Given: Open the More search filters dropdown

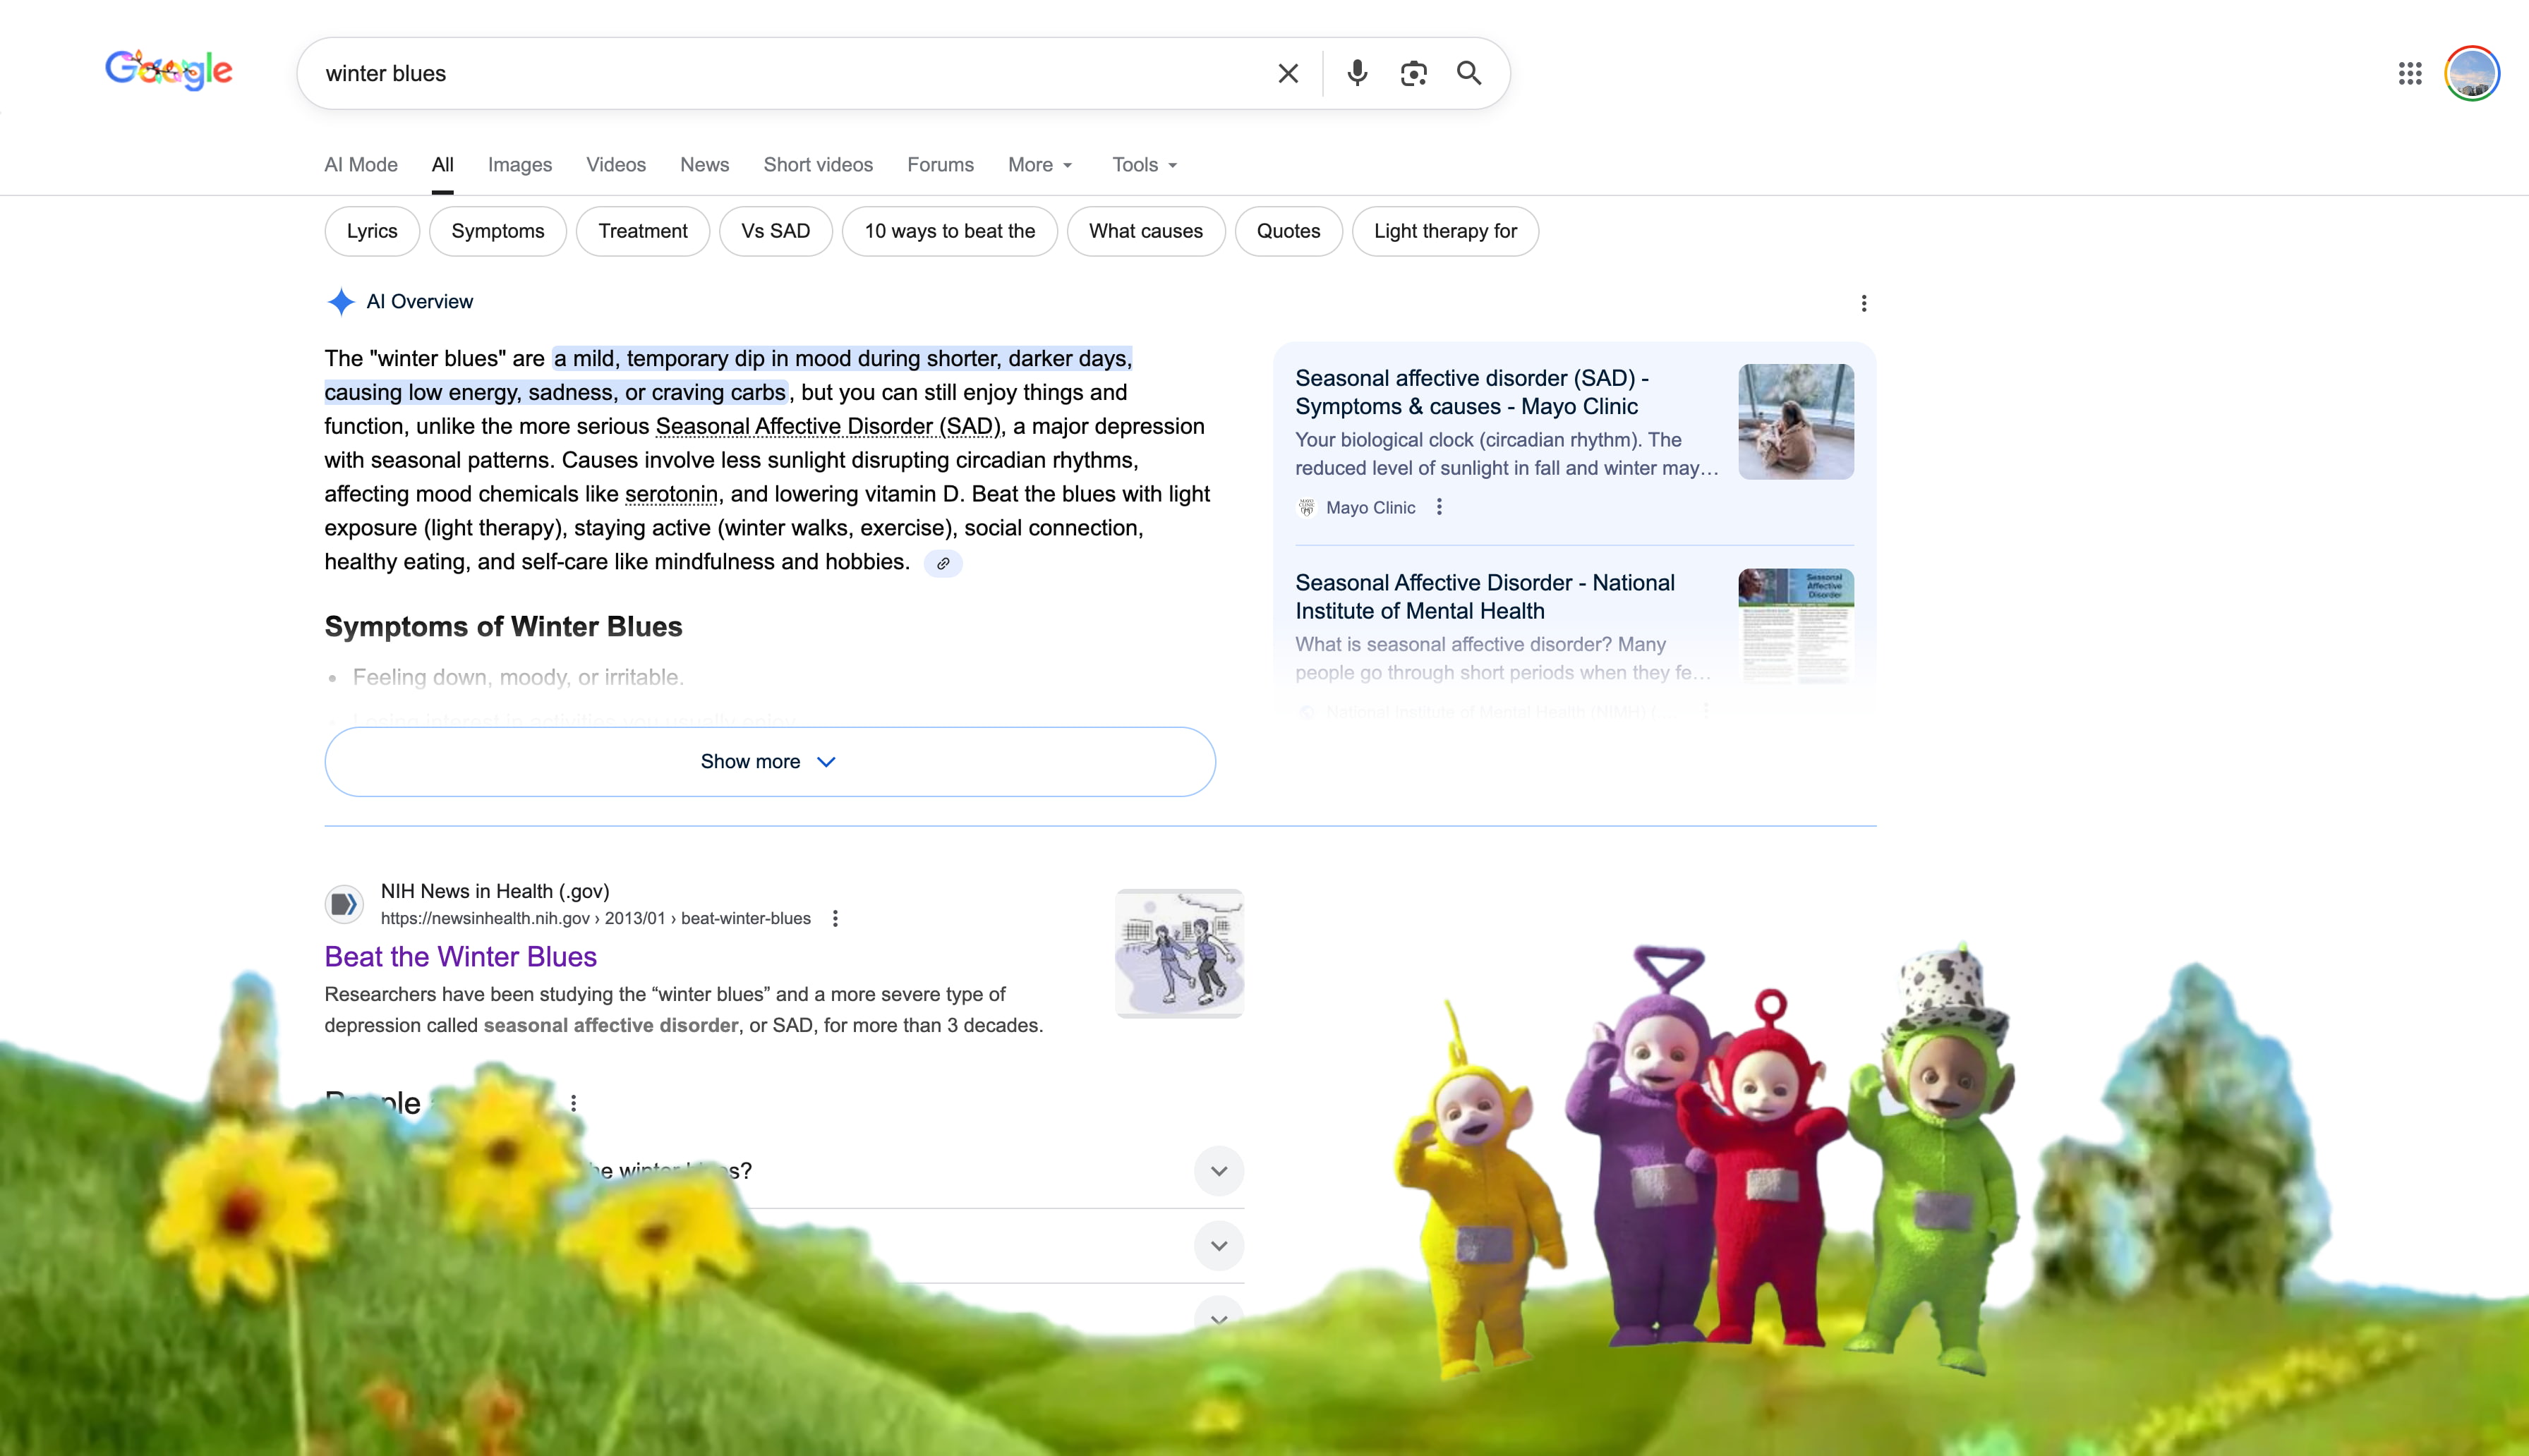Looking at the screenshot, I should [1040, 165].
